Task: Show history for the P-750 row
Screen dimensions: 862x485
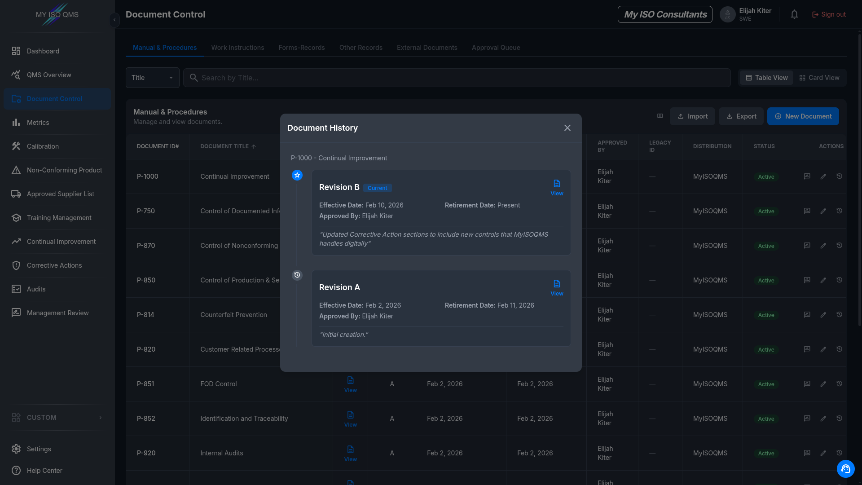Action: (839, 211)
